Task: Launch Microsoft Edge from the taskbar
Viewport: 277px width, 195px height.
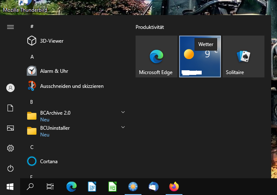Action: point(72,187)
